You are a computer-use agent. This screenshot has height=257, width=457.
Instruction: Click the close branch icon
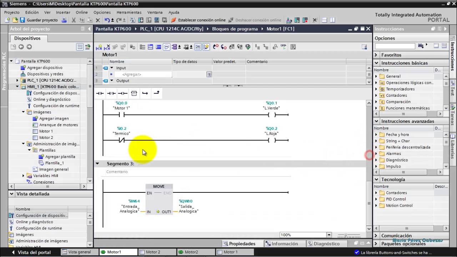click(156, 94)
